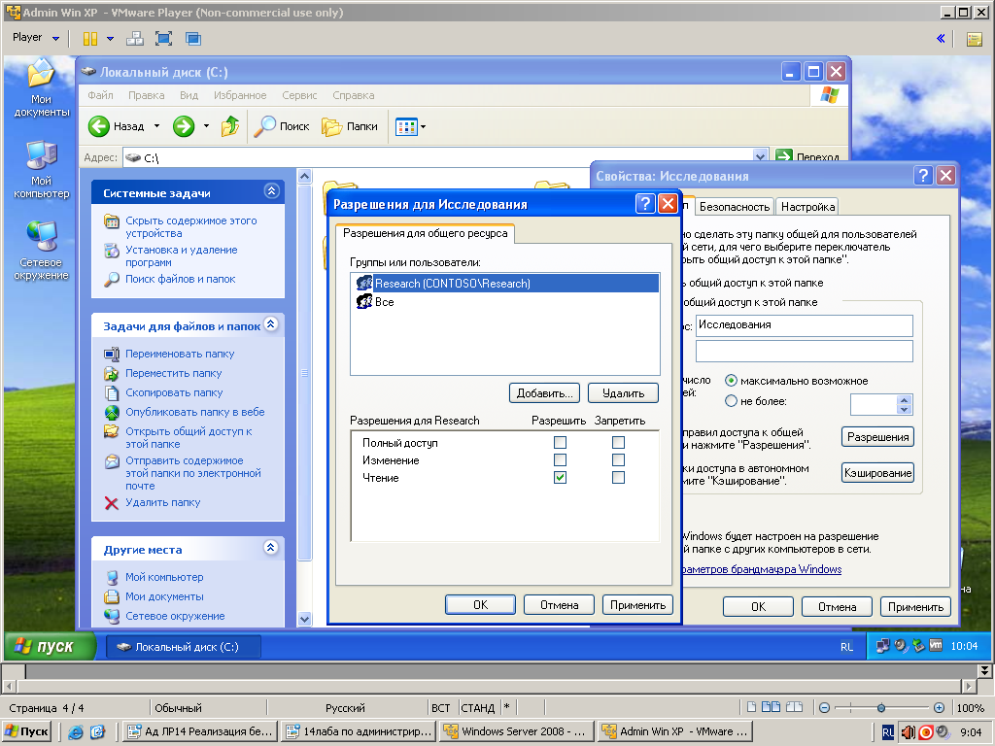Click the VMware tools tray icon in XP

(x=936, y=645)
